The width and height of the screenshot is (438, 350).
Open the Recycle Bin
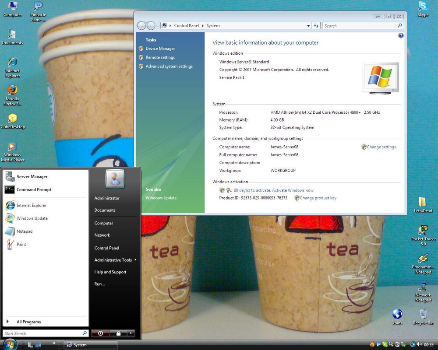point(423,317)
